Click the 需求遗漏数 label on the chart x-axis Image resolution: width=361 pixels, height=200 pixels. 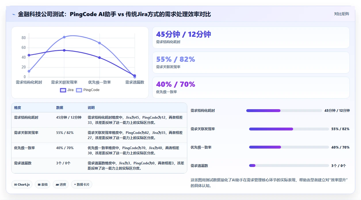[135, 82]
